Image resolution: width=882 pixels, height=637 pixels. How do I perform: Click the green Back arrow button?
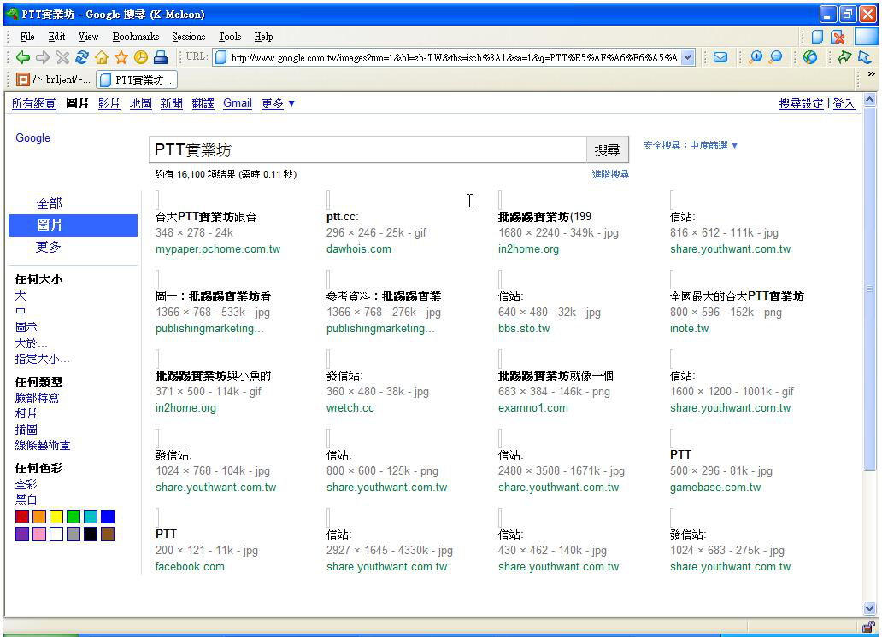pyautogui.click(x=22, y=58)
